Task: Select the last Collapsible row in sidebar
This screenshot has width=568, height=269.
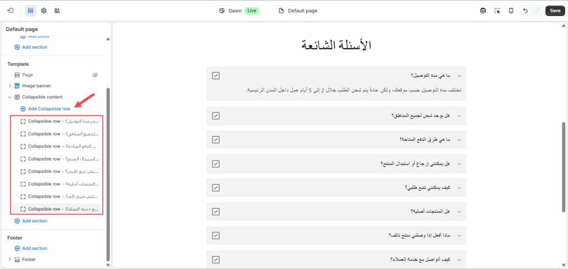Action: [x=55, y=209]
